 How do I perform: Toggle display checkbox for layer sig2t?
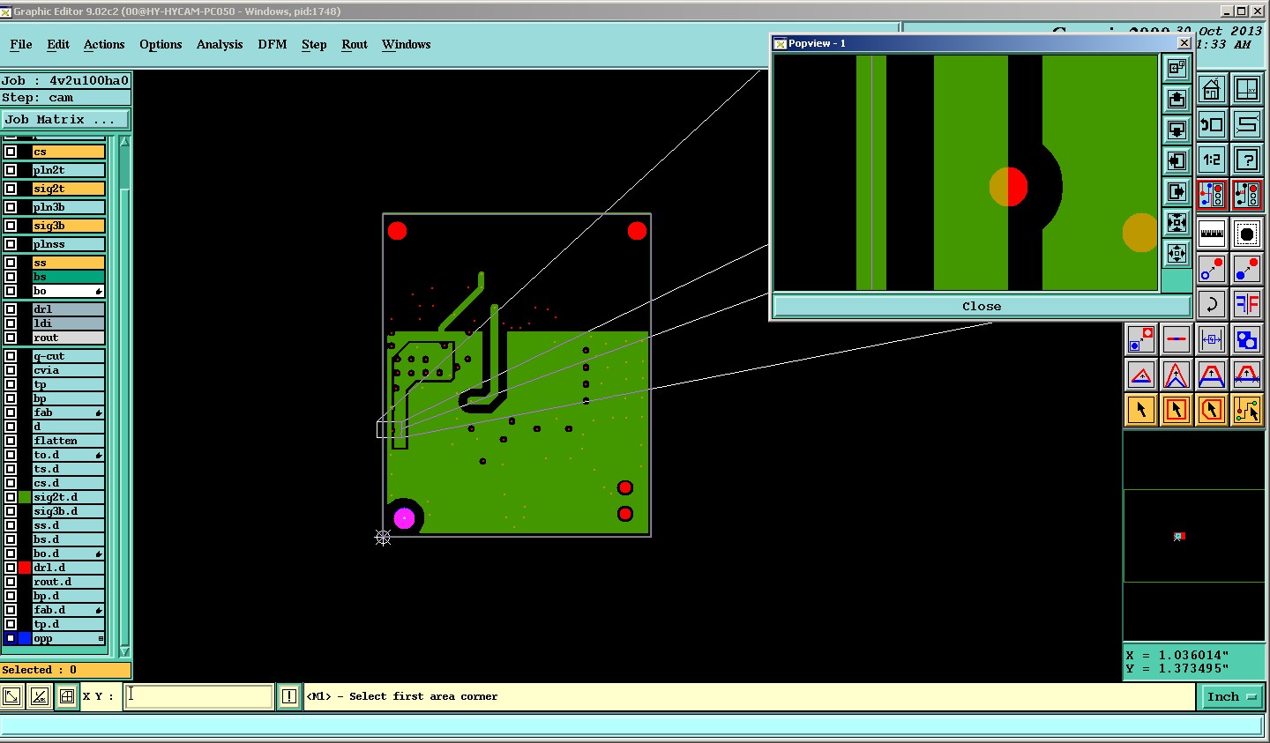[x=11, y=189]
